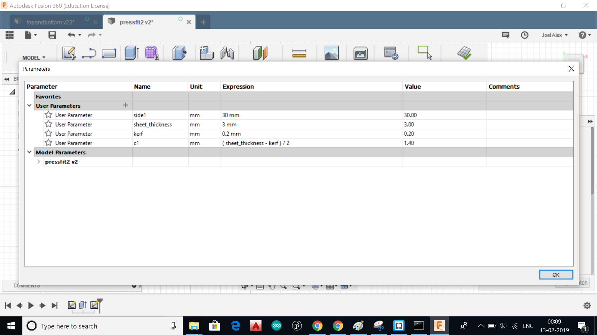Toggle favorite star for sheet_thickness
This screenshot has width=597, height=335.
[x=49, y=124]
